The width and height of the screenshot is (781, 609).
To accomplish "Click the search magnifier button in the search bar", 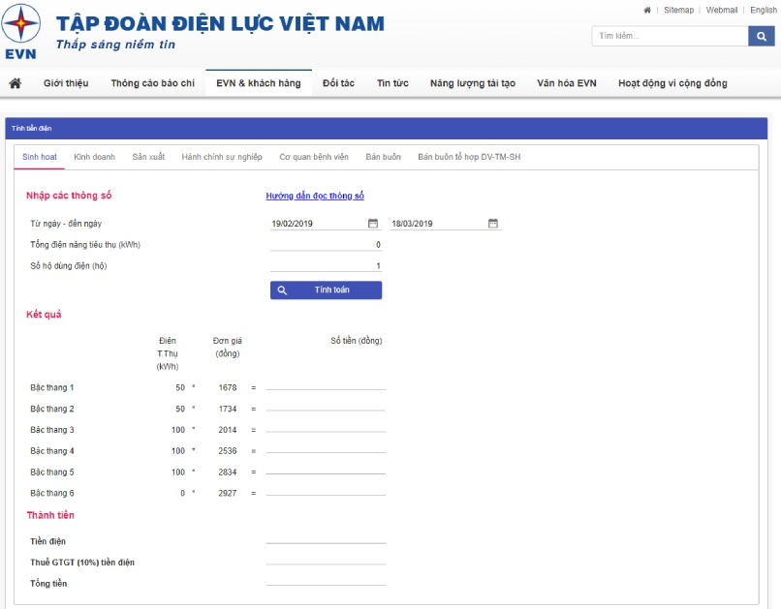I will pos(762,35).
